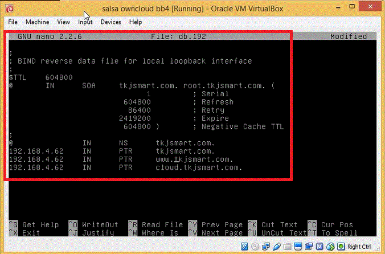Click the single-monitor display indicator icon
Viewport: 385px width, 254px height.
pyautogui.click(x=298, y=247)
